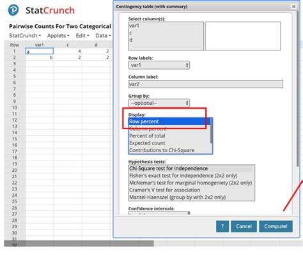The height and width of the screenshot is (255, 303).
Task: Open the StatCrunch menu
Action: pyautogui.click(x=25, y=36)
